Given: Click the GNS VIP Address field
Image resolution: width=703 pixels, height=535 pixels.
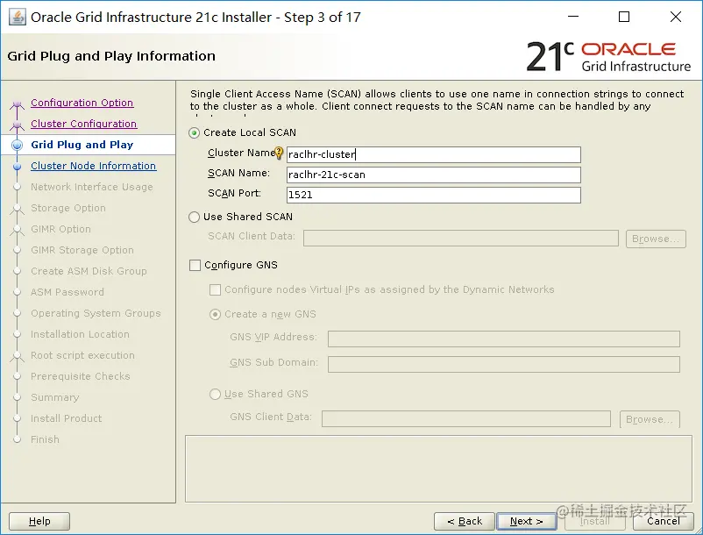Looking at the screenshot, I should coord(504,339).
